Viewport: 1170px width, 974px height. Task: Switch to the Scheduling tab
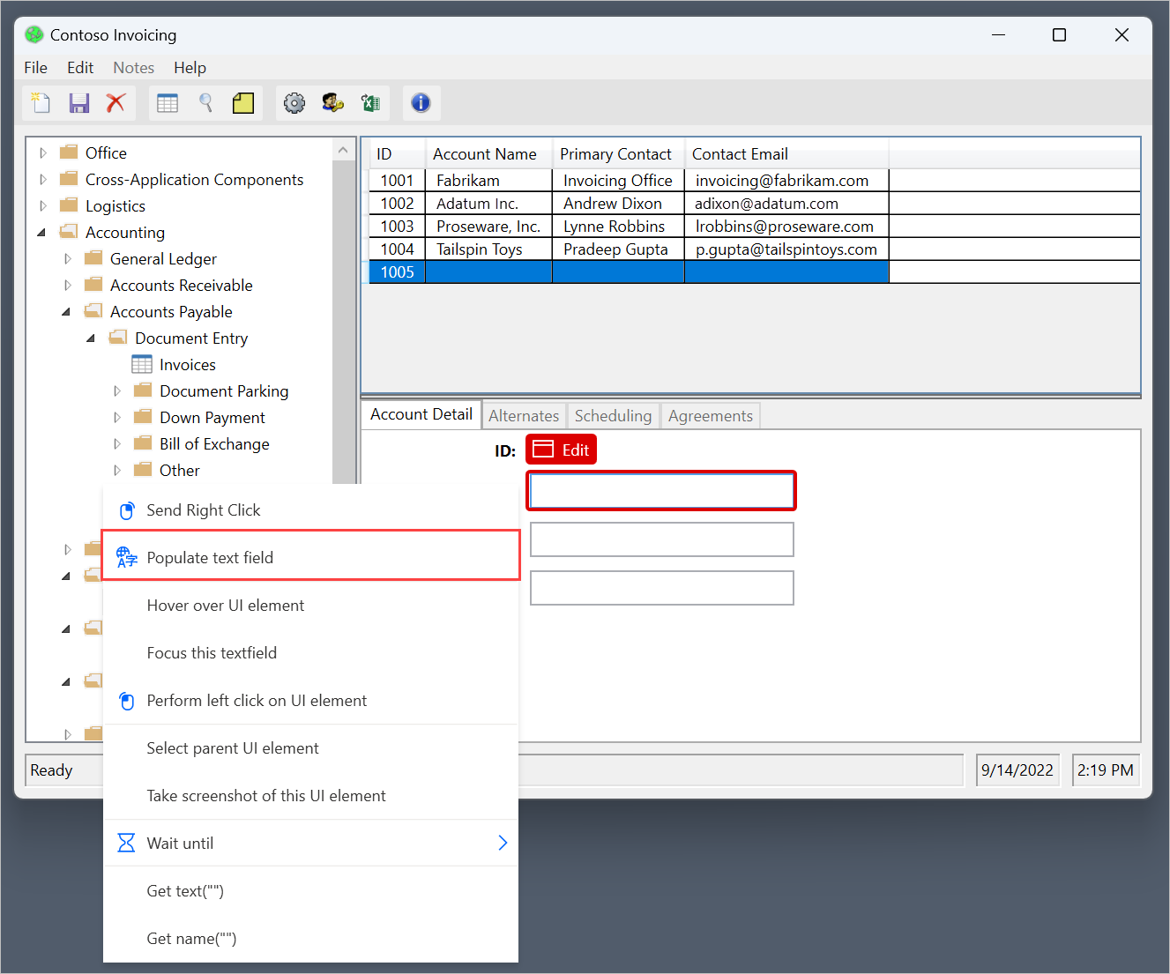tap(613, 415)
